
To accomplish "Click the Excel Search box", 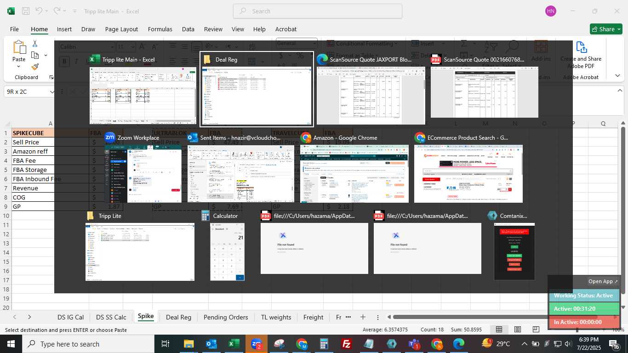I will tap(318, 11).
